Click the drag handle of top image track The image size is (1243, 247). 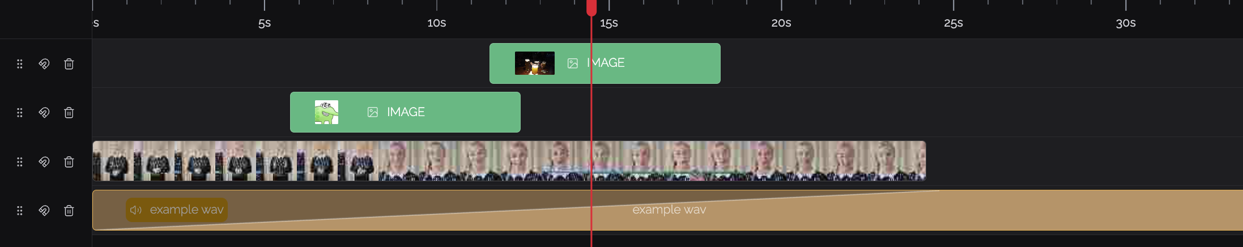pyautogui.click(x=20, y=64)
